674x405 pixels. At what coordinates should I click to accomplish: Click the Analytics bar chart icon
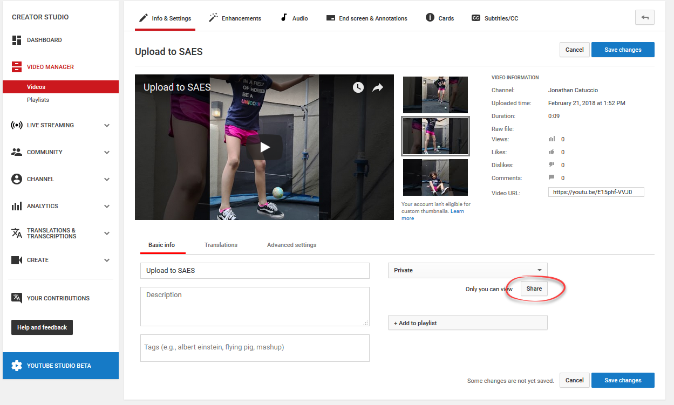(x=17, y=206)
